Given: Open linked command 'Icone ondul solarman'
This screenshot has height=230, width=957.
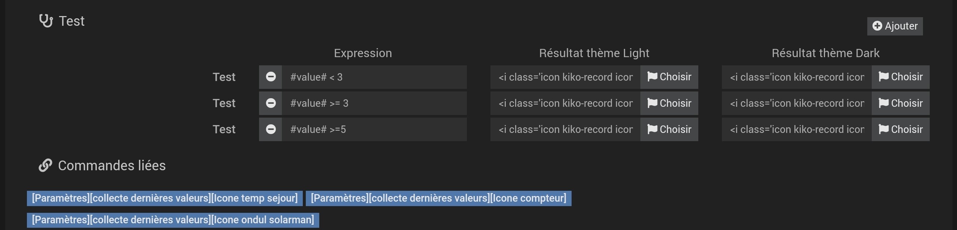Looking at the screenshot, I should (173, 220).
